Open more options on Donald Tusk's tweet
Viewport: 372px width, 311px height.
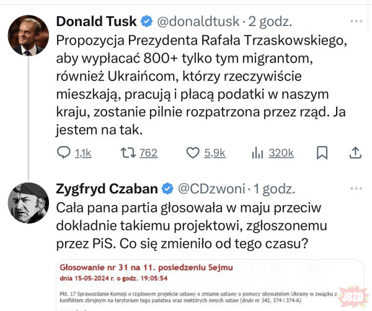355,21
